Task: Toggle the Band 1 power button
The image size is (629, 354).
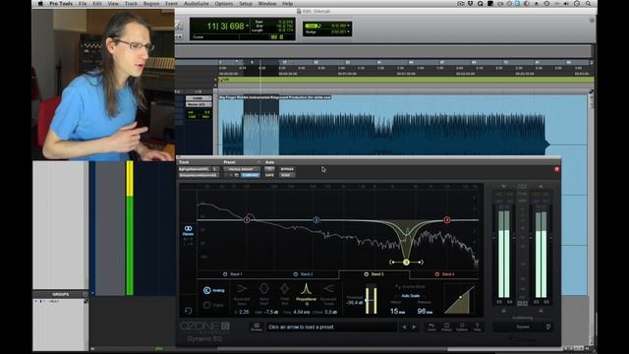Action: [x=225, y=274]
